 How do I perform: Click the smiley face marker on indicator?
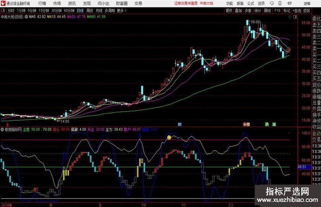coord(169,138)
